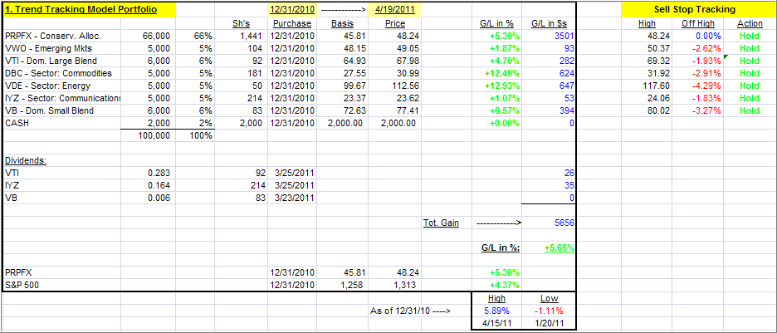Click the 'Dividends:' label cell
Screen dimensions: 777x333
62,160
